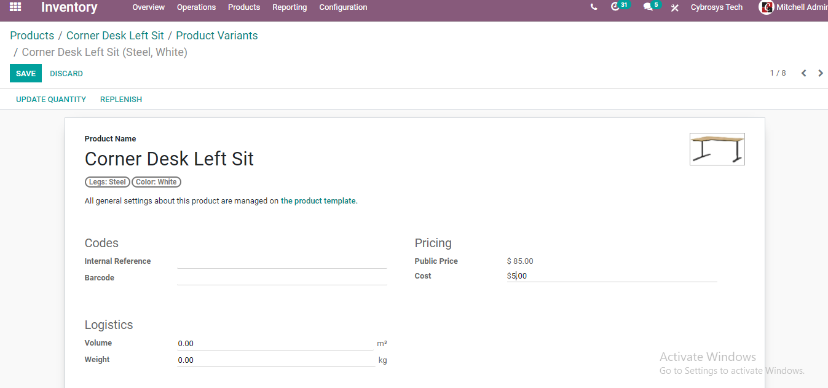This screenshot has width=828, height=388.
Task: Click breadcrumb text Corner Desk Left Sit (Steel, White)
Action: pos(104,52)
